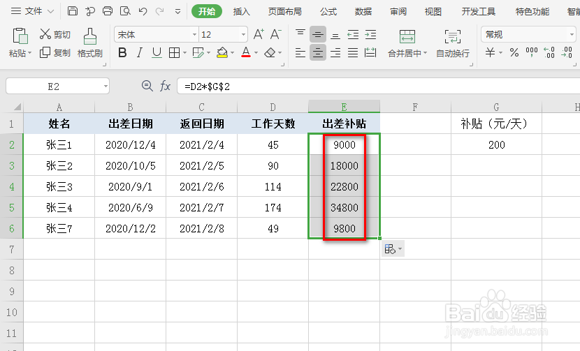Viewport: 580px width, 351px height.
Task: Click the eraser clear-format icon
Action: [x=270, y=52]
